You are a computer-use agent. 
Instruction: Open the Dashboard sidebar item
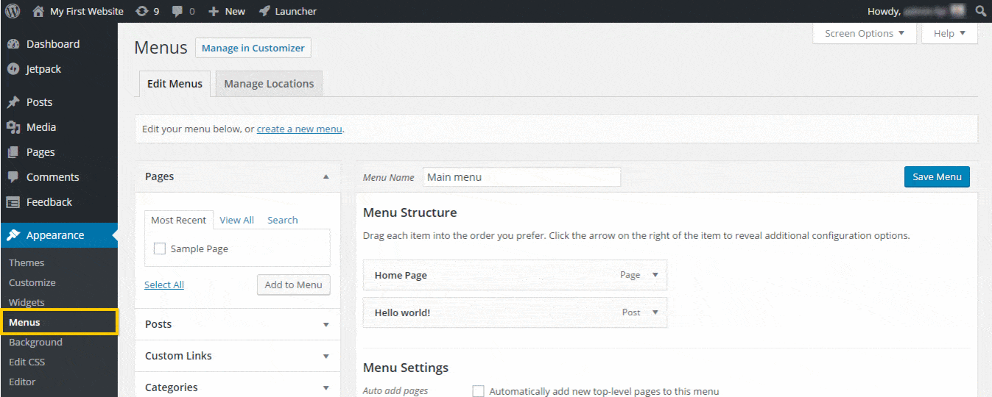coord(52,44)
